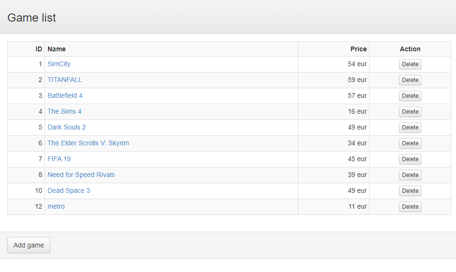Delete the Need for Speed Rivals row
The height and width of the screenshot is (272, 456).
pos(410,175)
